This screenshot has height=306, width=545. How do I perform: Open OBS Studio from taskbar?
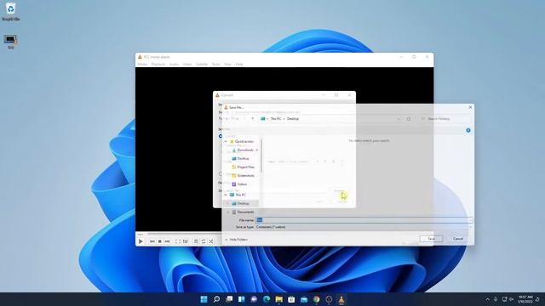329,299
